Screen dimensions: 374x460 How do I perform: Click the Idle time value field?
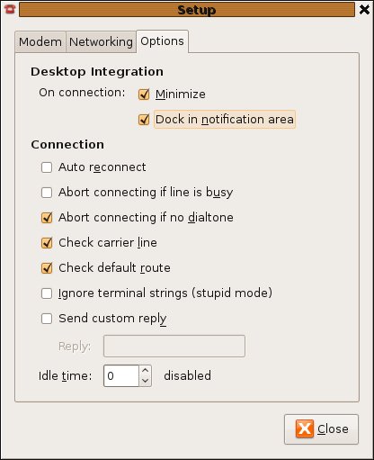[x=121, y=376]
